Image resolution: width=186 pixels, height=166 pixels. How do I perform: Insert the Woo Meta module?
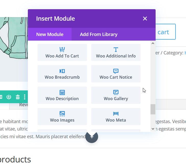tap(116, 116)
